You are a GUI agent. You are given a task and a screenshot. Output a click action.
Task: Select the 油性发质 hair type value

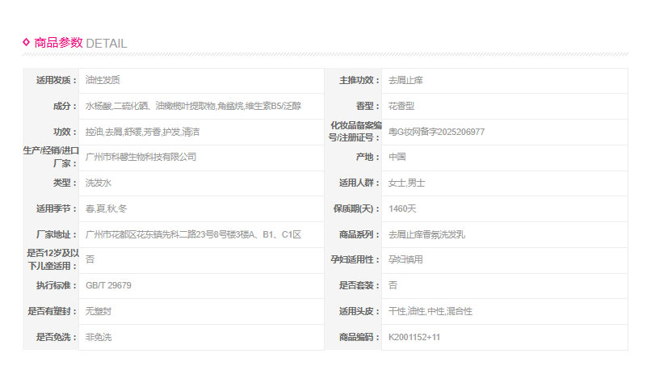click(103, 81)
